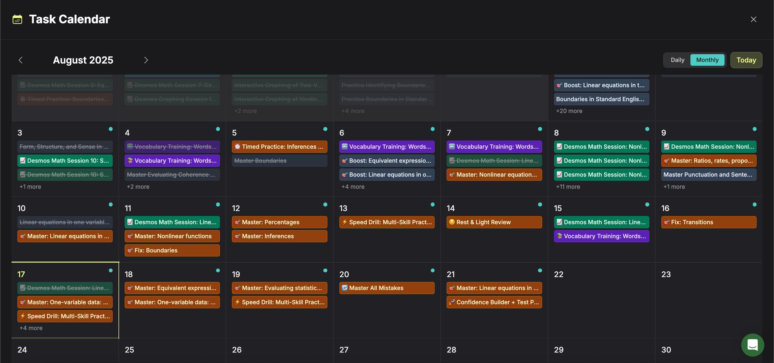The image size is (774, 363).
Task: Open Confidence Builder + Test task on 21st
Action: pyautogui.click(x=494, y=302)
